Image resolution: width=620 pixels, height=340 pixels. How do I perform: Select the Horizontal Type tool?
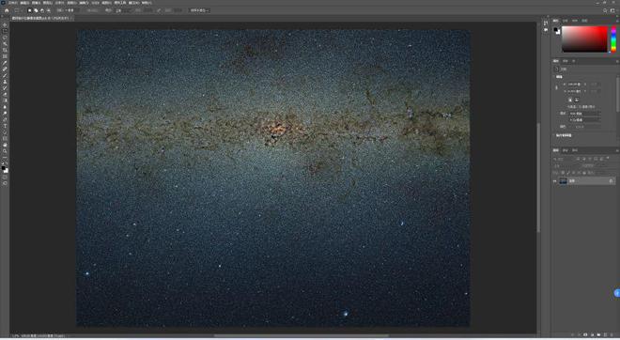click(5, 126)
